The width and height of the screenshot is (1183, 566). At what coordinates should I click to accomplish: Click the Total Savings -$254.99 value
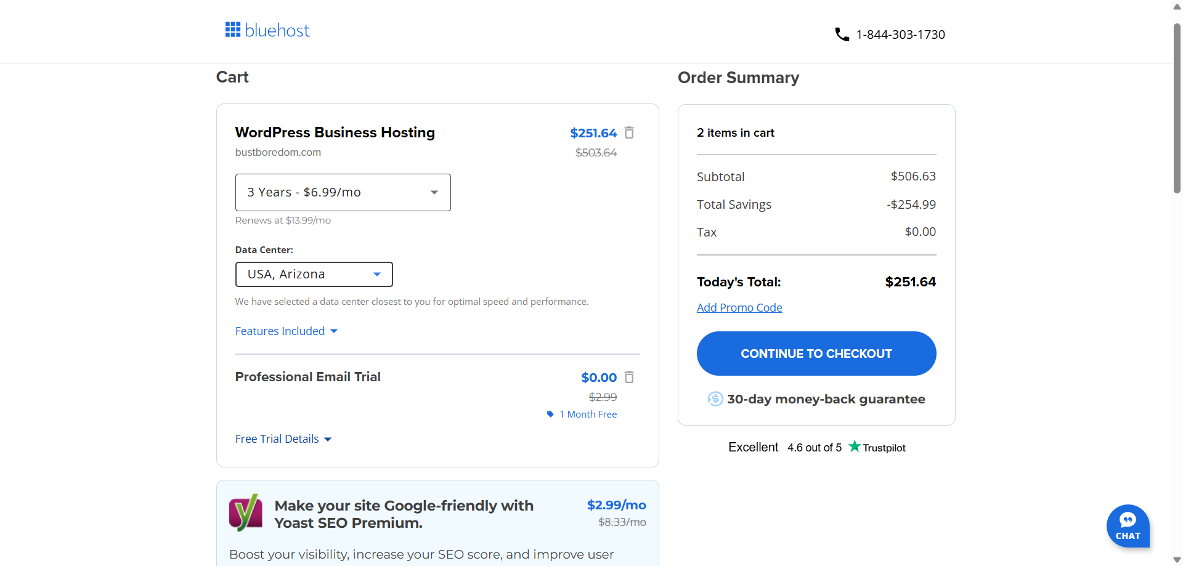pos(911,204)
